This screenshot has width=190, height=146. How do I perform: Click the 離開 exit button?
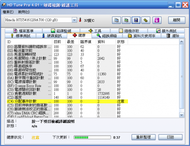pyautogui.click(x=177, y=20)
